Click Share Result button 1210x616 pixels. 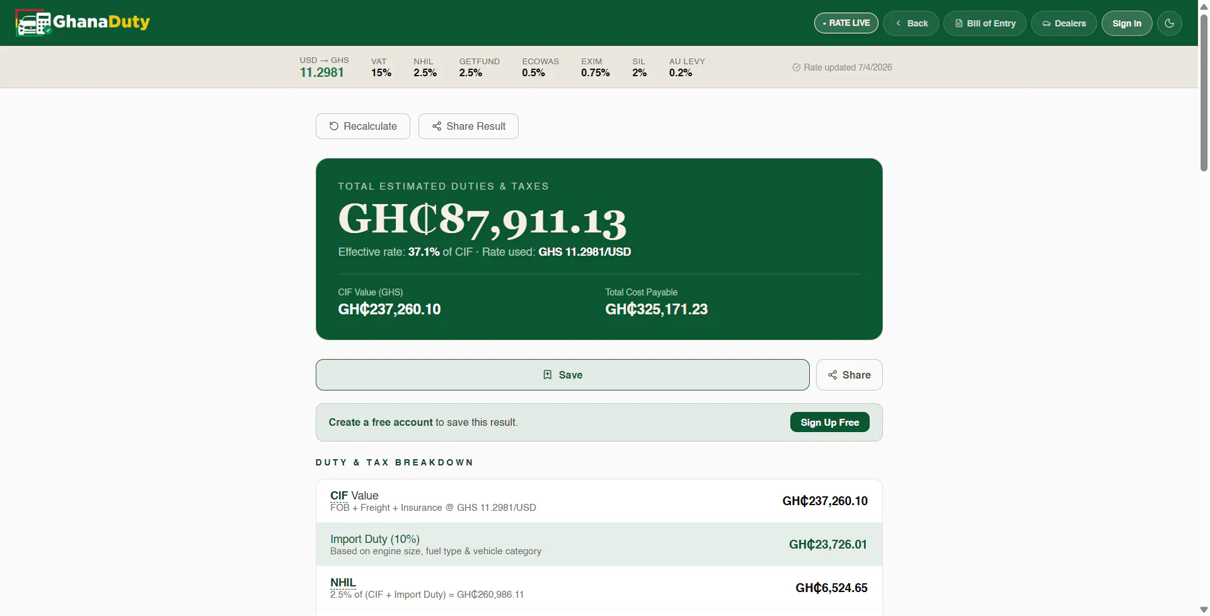tap(468, 126)
